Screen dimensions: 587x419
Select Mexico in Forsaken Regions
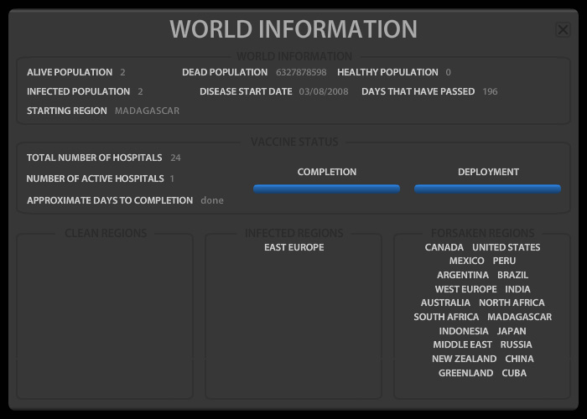pos(466,261)
